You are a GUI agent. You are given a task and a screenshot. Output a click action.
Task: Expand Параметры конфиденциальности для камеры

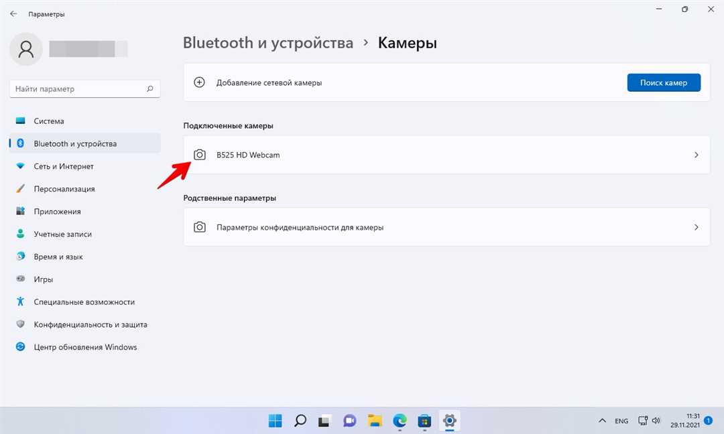696,226
